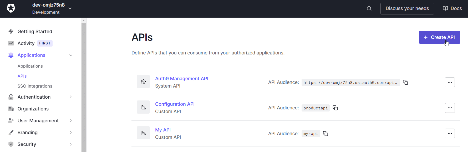Click the Auth0 Management API audience URL

(x=351, y=83)
